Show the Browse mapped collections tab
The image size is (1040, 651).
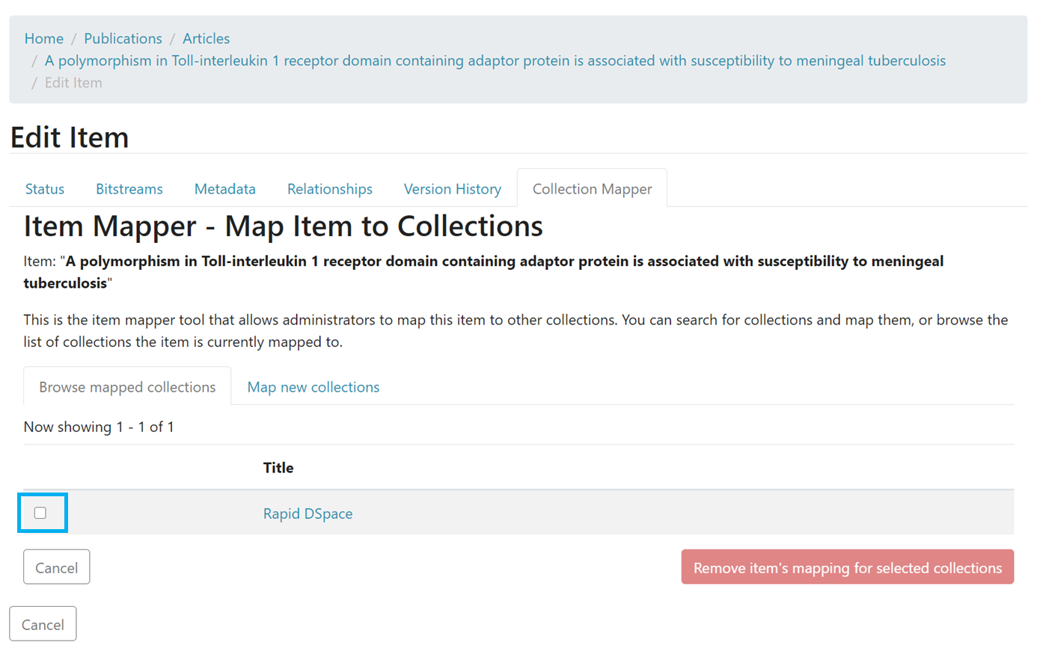[127, 387]
